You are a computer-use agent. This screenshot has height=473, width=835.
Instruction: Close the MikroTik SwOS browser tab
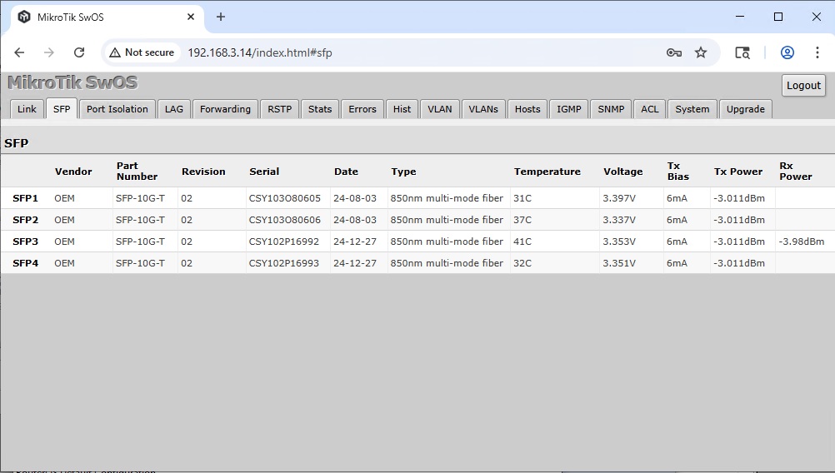click(x=191, y=17)
